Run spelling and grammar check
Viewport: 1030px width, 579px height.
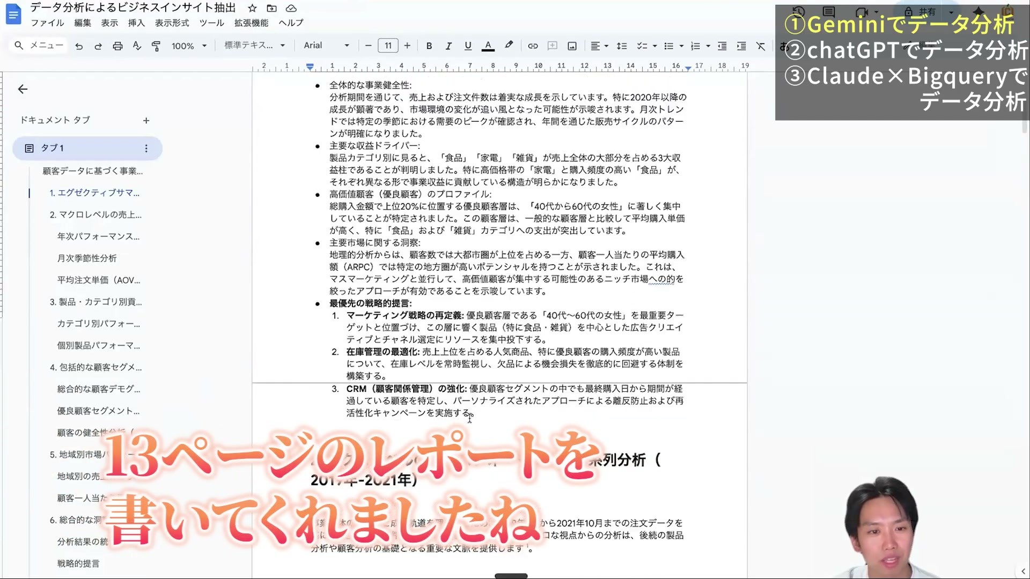click(x=137, y=46)
